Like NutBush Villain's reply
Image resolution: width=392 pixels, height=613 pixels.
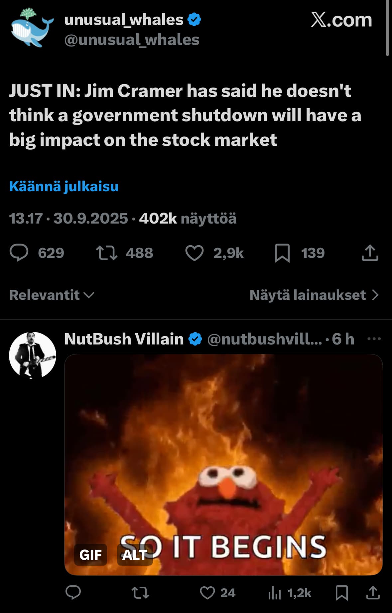click(x=207, y=593)
